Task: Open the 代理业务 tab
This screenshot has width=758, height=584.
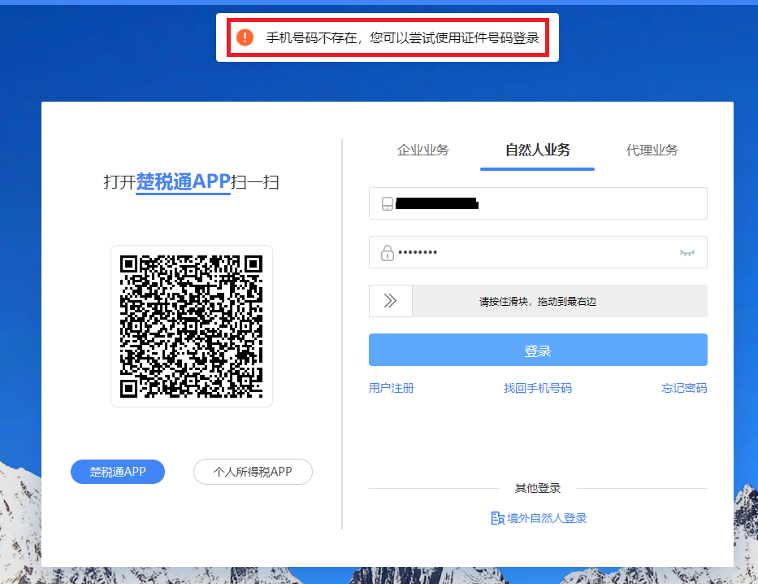Action: pyautogui.click(x=652, y=150)
